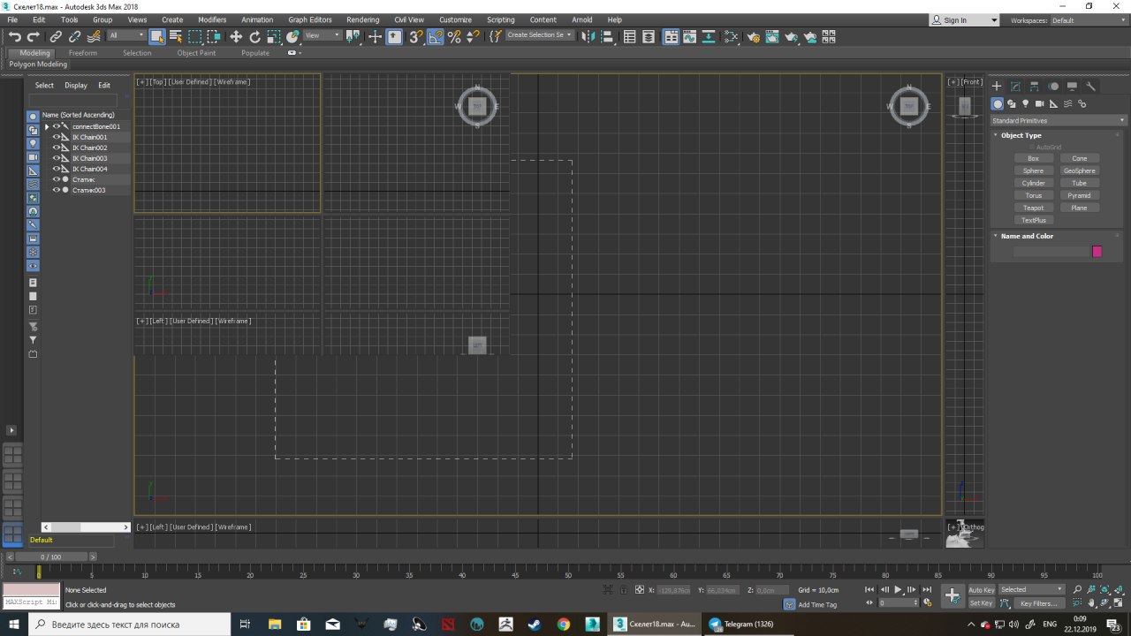Activate the Select and Move tool
This screenshot has width=1131, height=636.
(x=236, y=36)
